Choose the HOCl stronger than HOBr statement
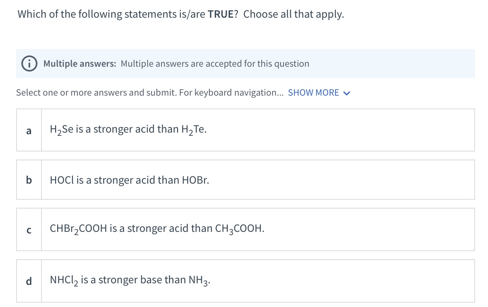 pos(129,180)
